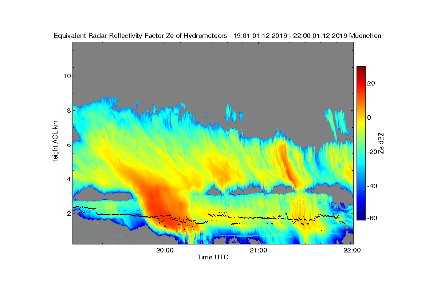This screenshot has height=291, width=437.
Task: Click the height tick label "2"
Action: (68, 213)
